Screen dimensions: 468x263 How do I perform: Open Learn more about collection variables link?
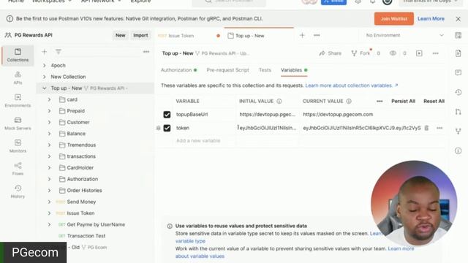351,85
